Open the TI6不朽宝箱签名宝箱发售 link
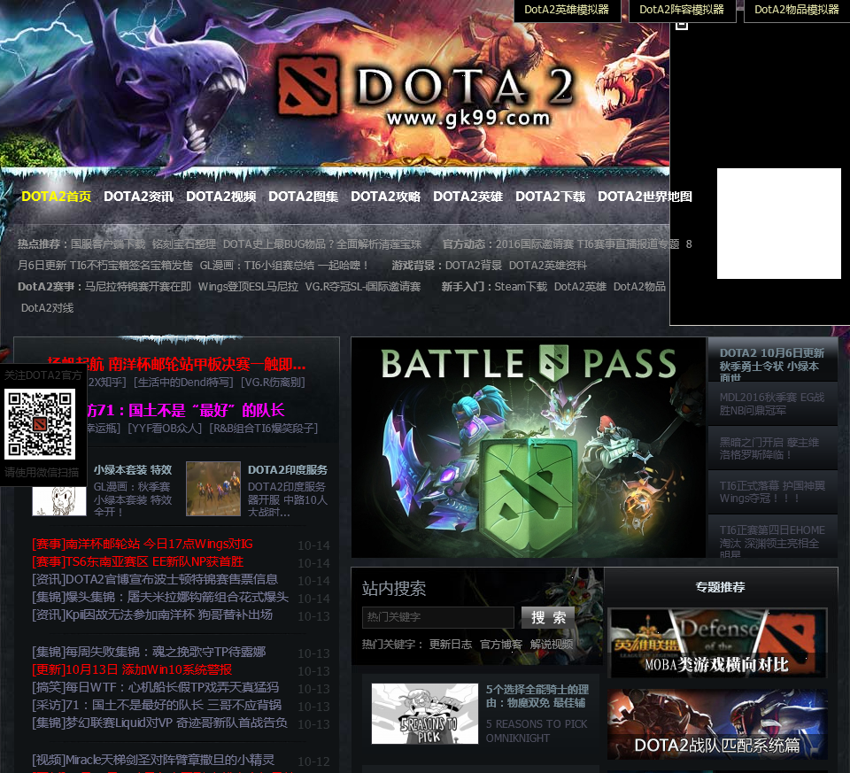 pos(132,265)
